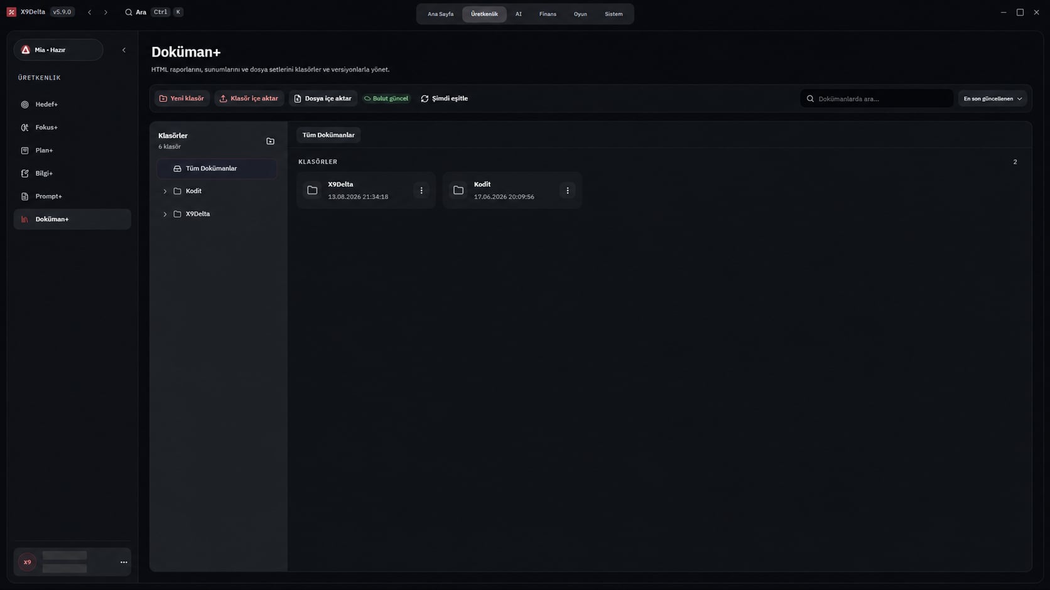Select Doküman+ in the sidebar
This screenshot has width=1050, height=590.
(72, 219)
